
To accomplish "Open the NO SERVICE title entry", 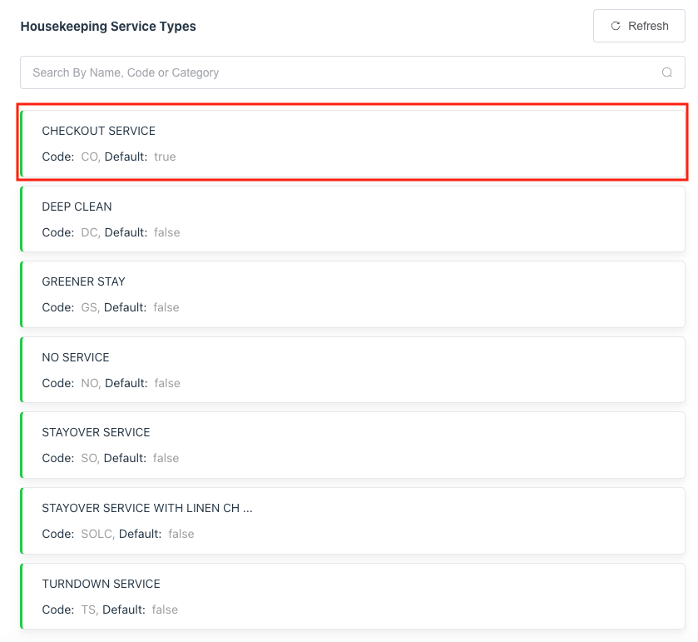I will [x=75, y=357].
